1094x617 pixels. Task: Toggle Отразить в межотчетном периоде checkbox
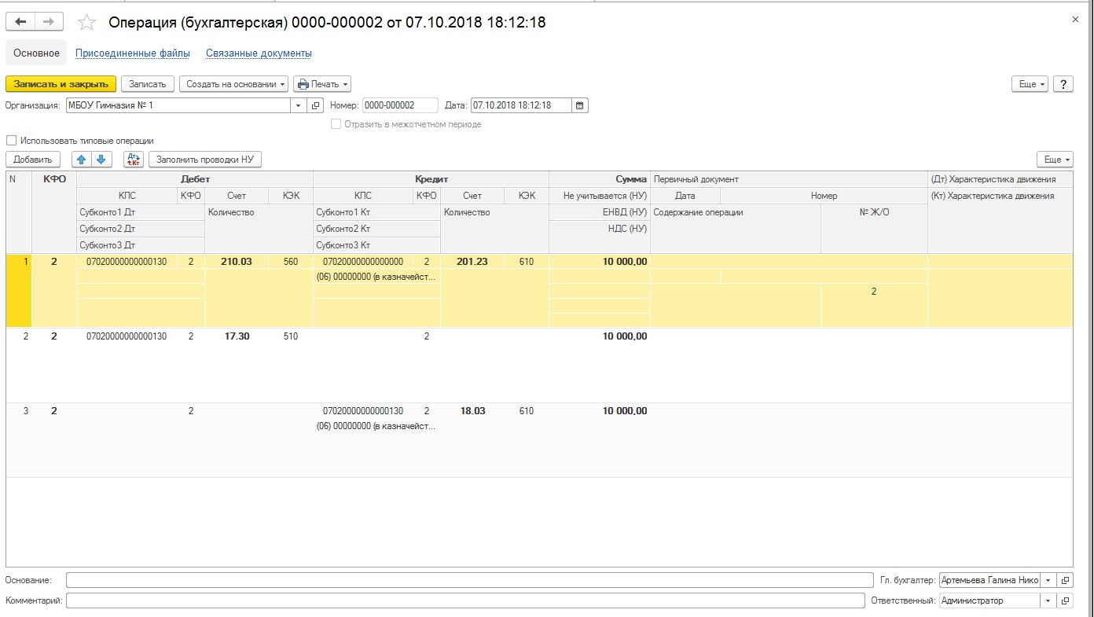336,124
